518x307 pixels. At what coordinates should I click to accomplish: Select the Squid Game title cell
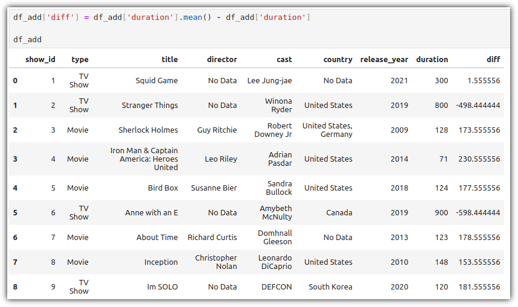pyautogui.click(x=156, y=81)
